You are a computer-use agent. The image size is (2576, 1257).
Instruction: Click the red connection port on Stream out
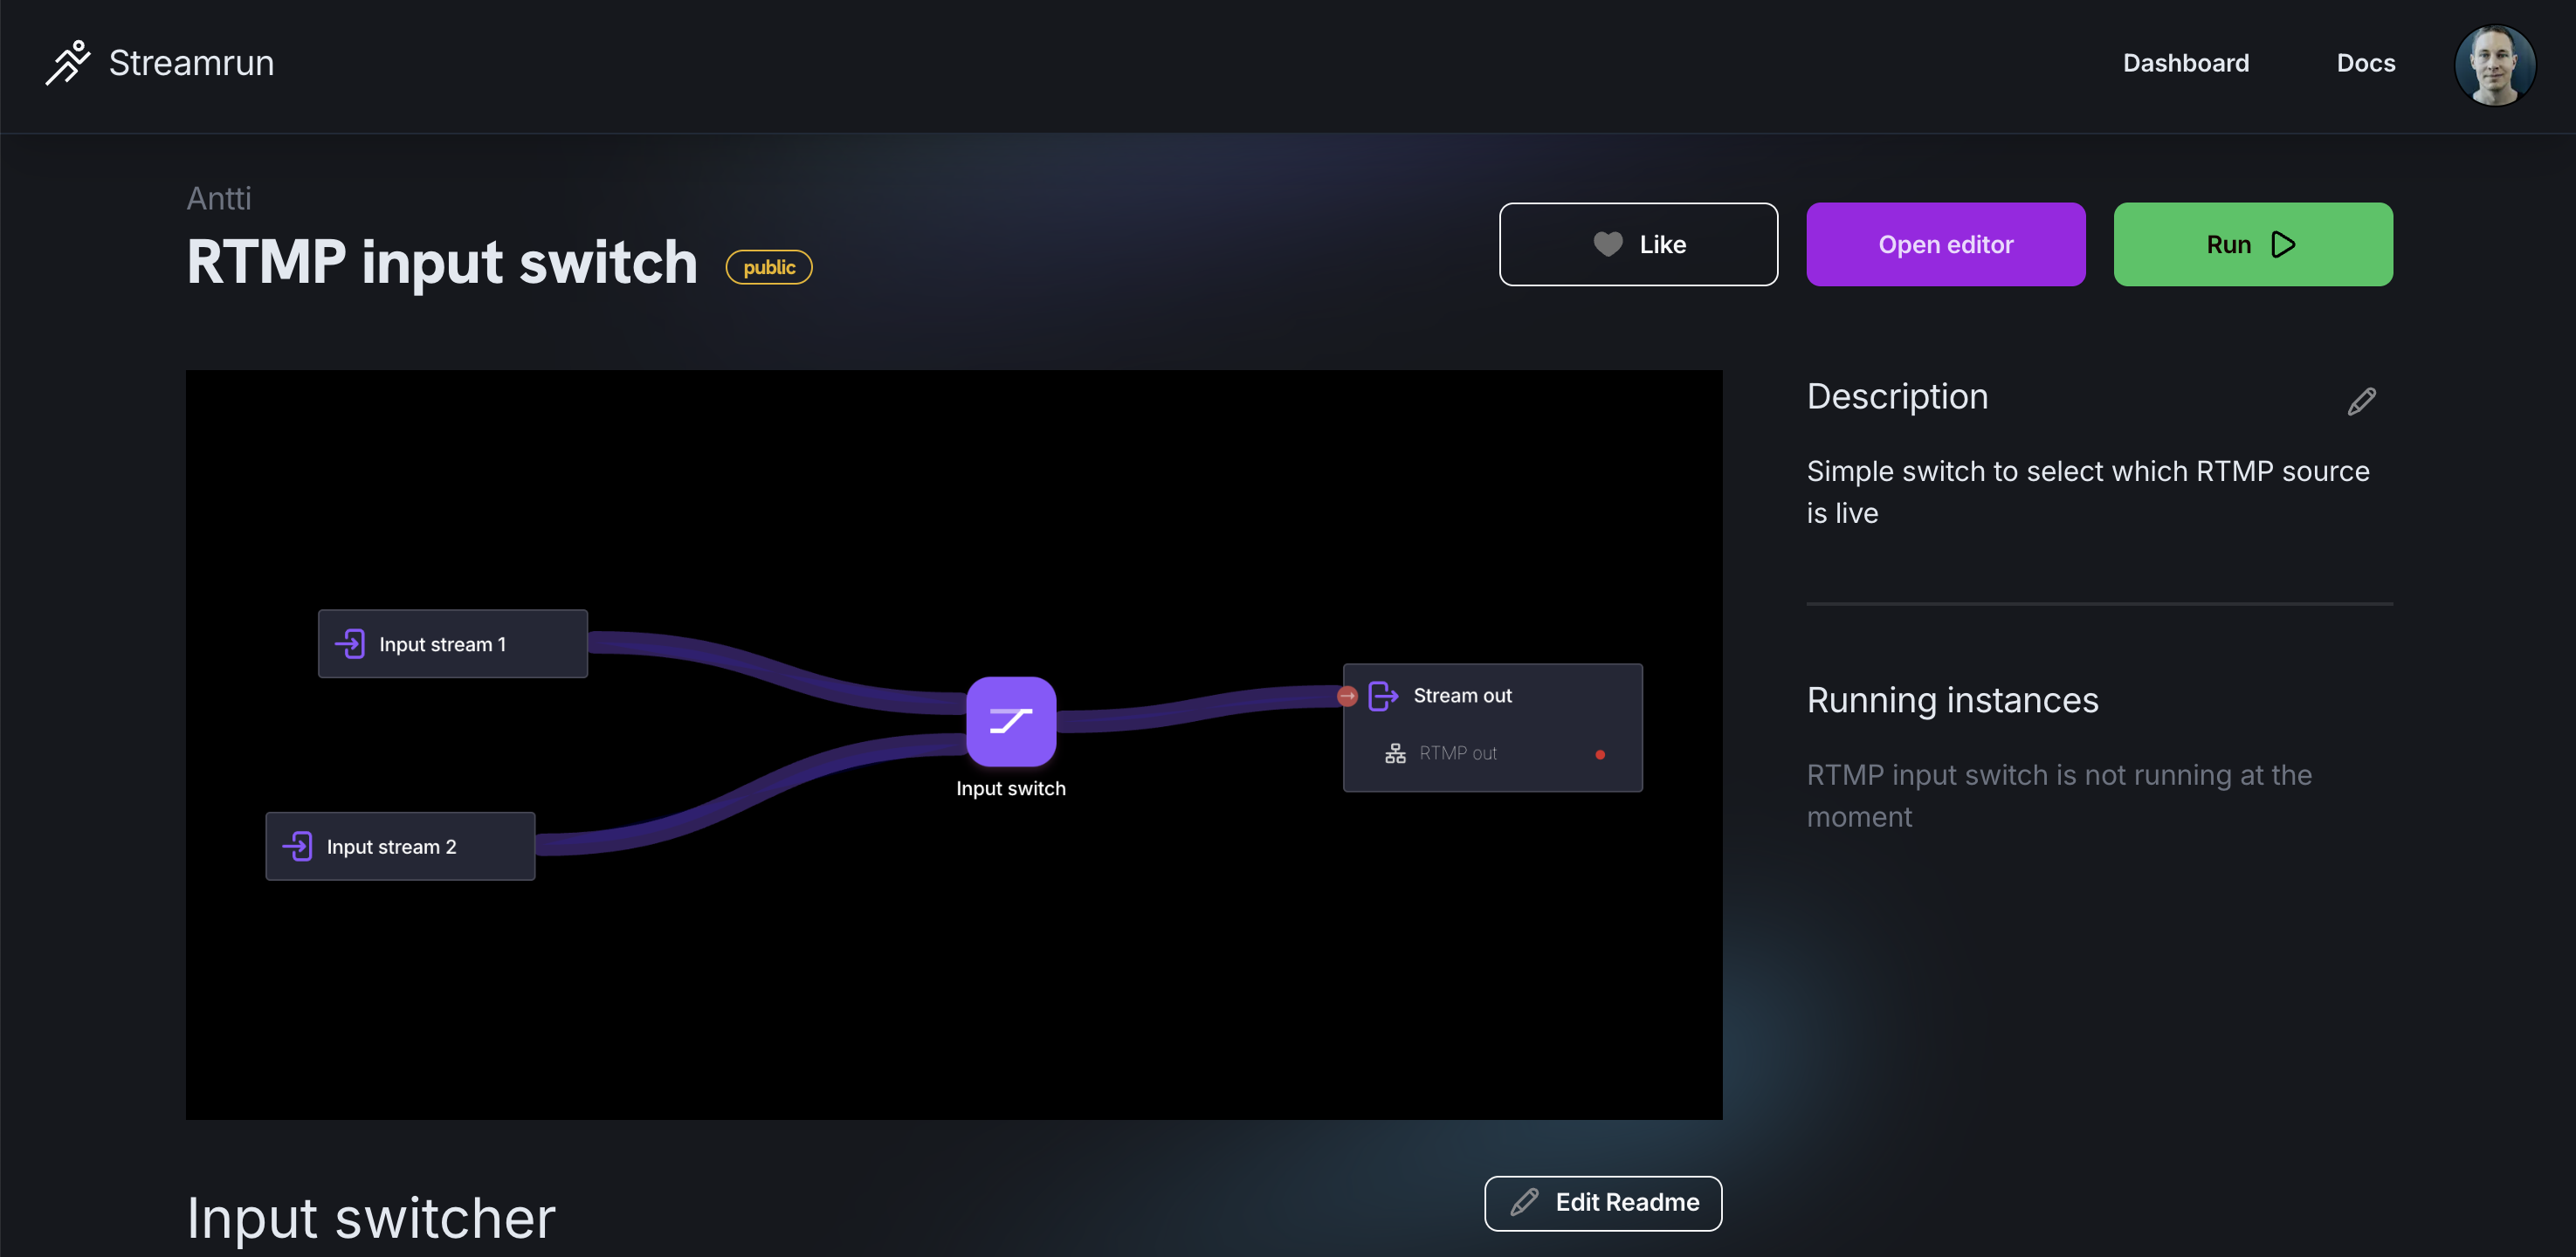[1347, 696]
